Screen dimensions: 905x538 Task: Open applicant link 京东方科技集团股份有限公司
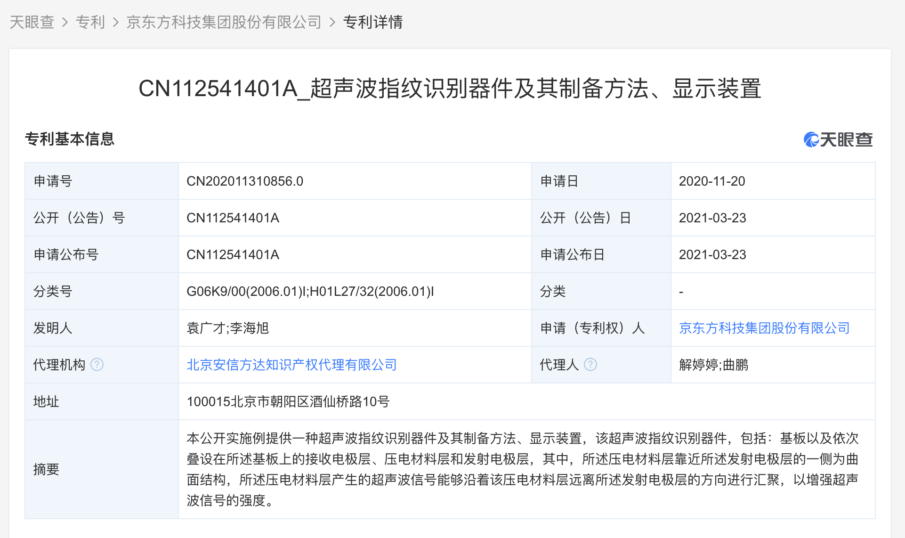pos(764,328)
